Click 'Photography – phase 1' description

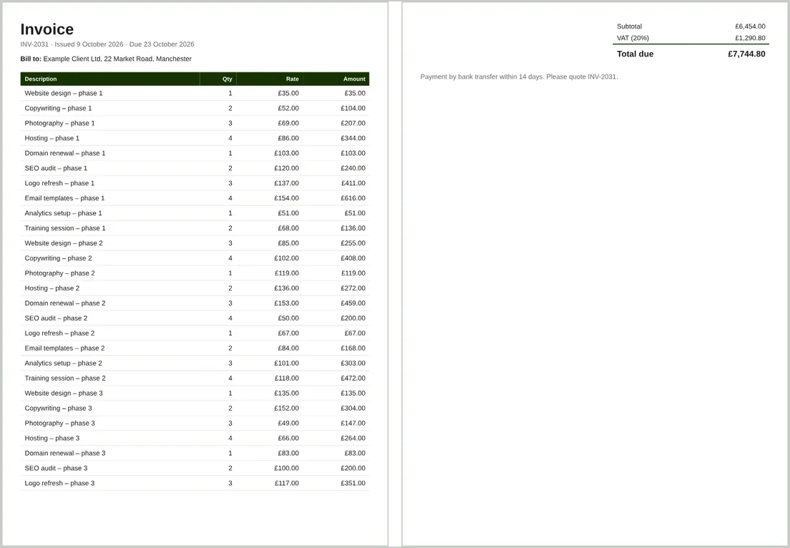[59, 123]
